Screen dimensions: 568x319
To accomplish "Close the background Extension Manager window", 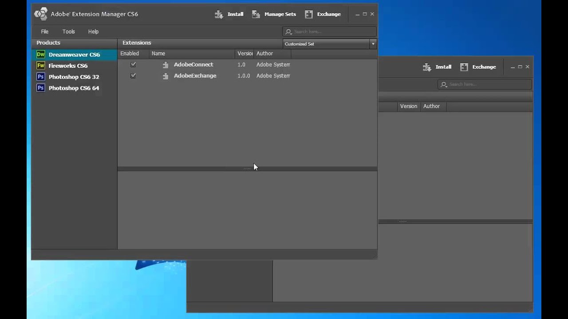I will coord(528,67).
